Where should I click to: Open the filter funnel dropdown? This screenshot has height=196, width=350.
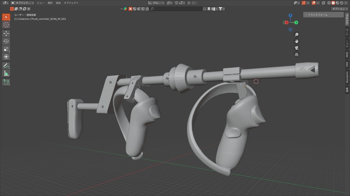click(x=221, y=9)
